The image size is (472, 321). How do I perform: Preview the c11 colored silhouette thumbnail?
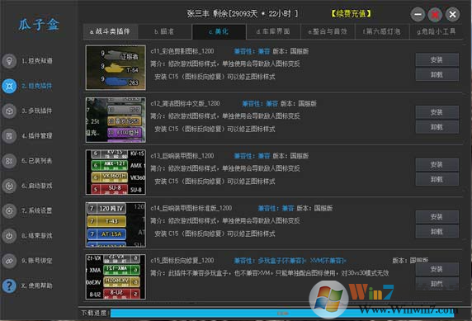(116, 68)
